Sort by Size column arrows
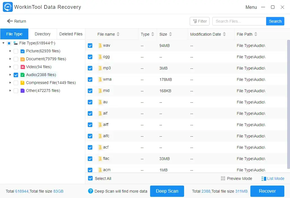 pyautogui.click(x=170, y=34)
